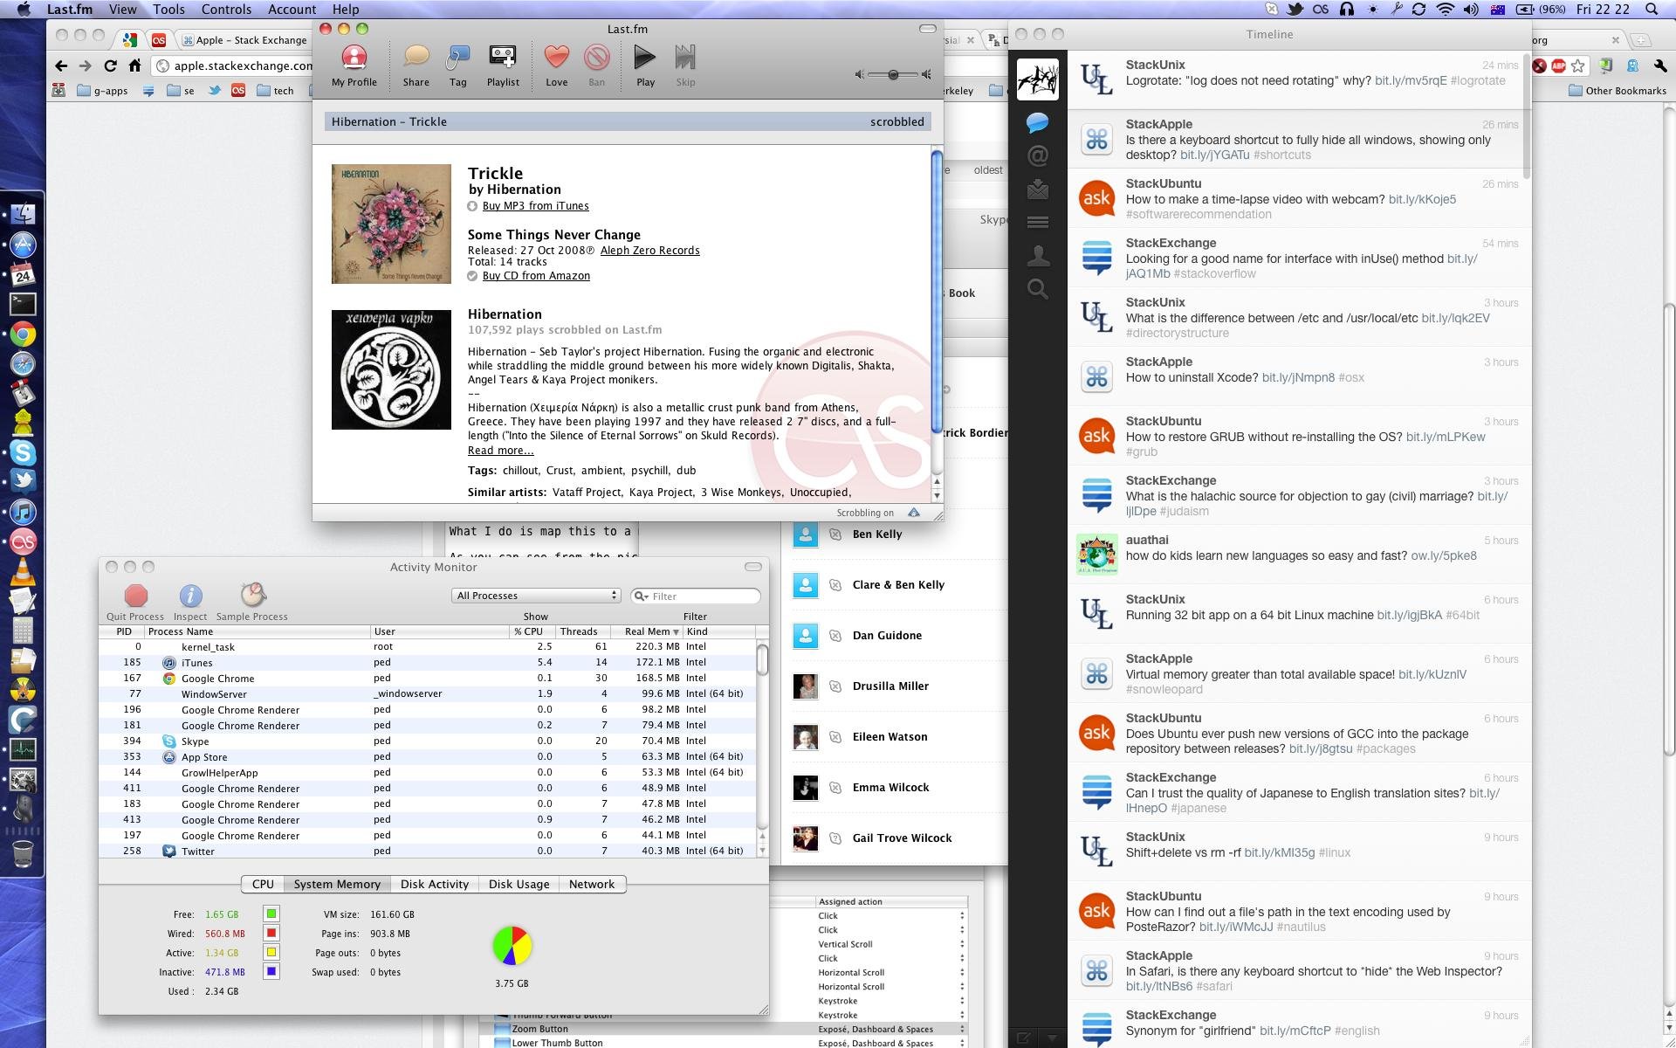Open Twitter direct messages inbox icon
Image resolution: width=1676 pixels, height=1048 pixels.
(x=1037, y=189)
